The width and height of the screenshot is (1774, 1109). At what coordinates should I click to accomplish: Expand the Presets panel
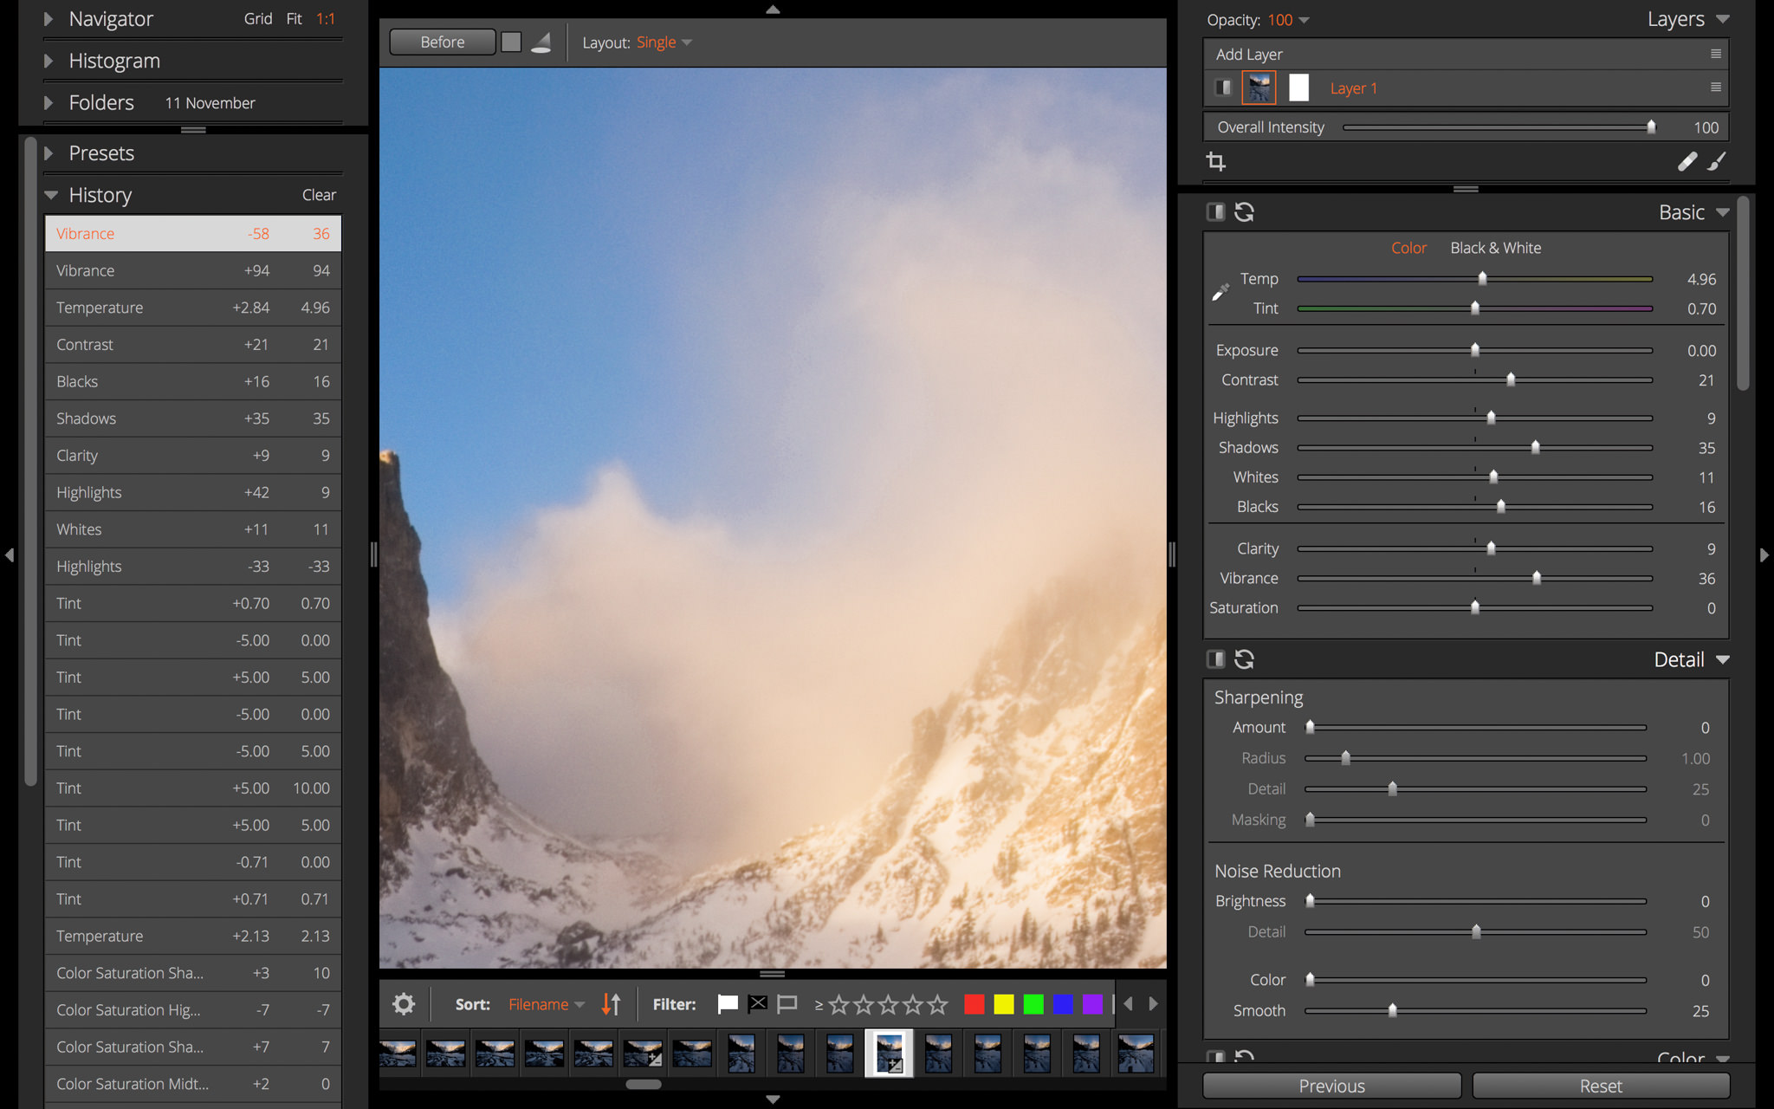pyautogui.click(x=49, y=152)
